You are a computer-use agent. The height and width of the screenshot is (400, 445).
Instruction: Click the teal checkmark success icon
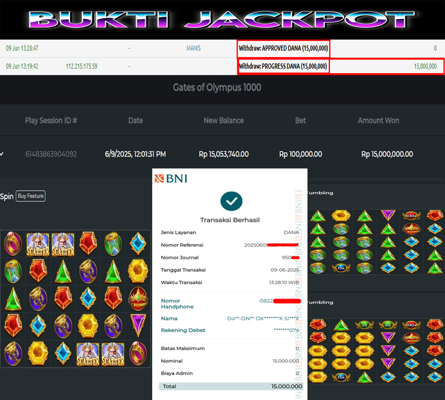pos(231,201)
